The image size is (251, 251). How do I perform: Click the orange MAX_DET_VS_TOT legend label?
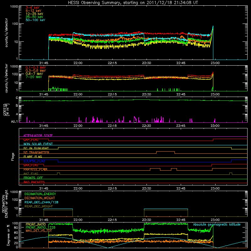pos(39,231)
